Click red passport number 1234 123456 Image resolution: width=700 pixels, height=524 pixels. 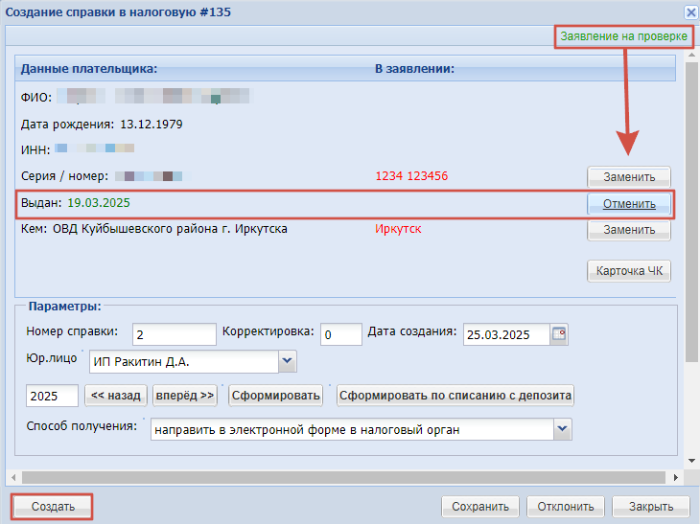(x=411, y=176)
